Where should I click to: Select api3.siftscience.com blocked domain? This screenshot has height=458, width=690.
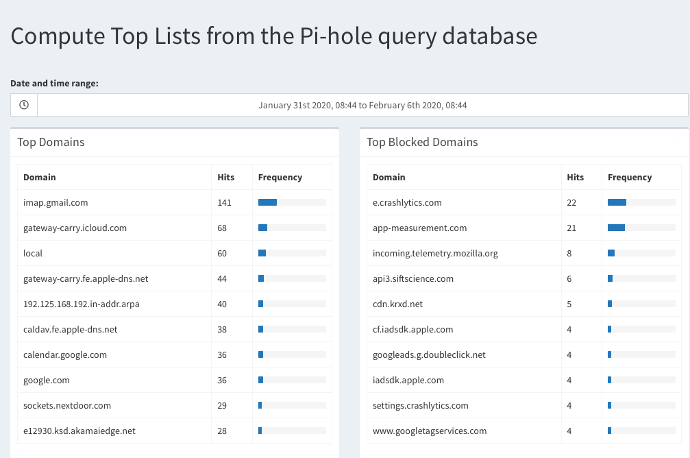coord(413,279)
